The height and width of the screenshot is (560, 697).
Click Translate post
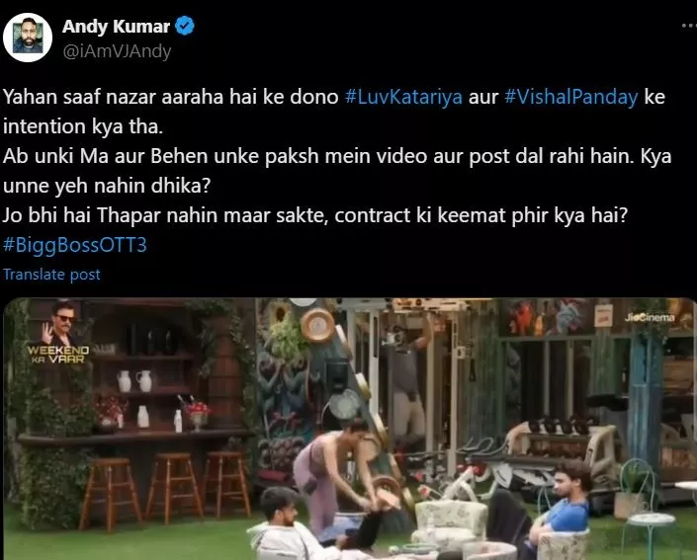click(51, 275)
